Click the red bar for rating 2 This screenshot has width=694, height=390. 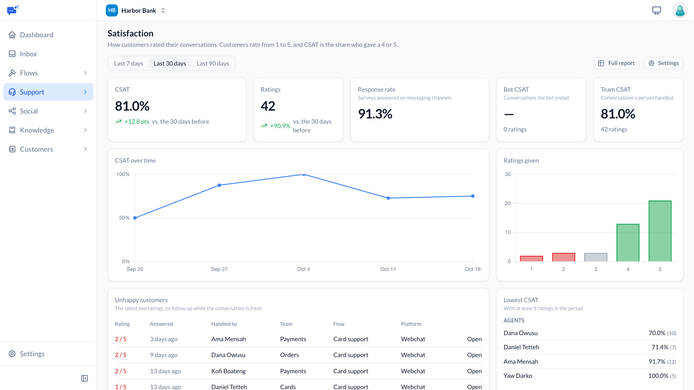tap(564, 257)
